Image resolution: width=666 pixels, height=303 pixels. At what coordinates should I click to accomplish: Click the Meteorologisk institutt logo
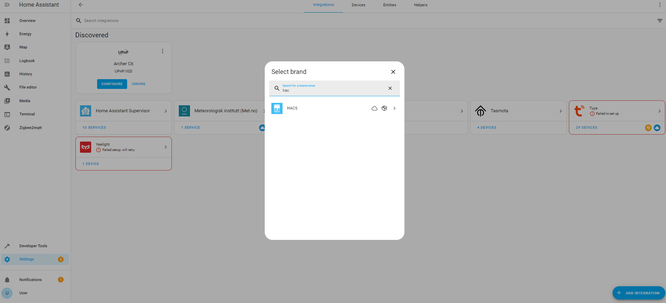(184, 111)
